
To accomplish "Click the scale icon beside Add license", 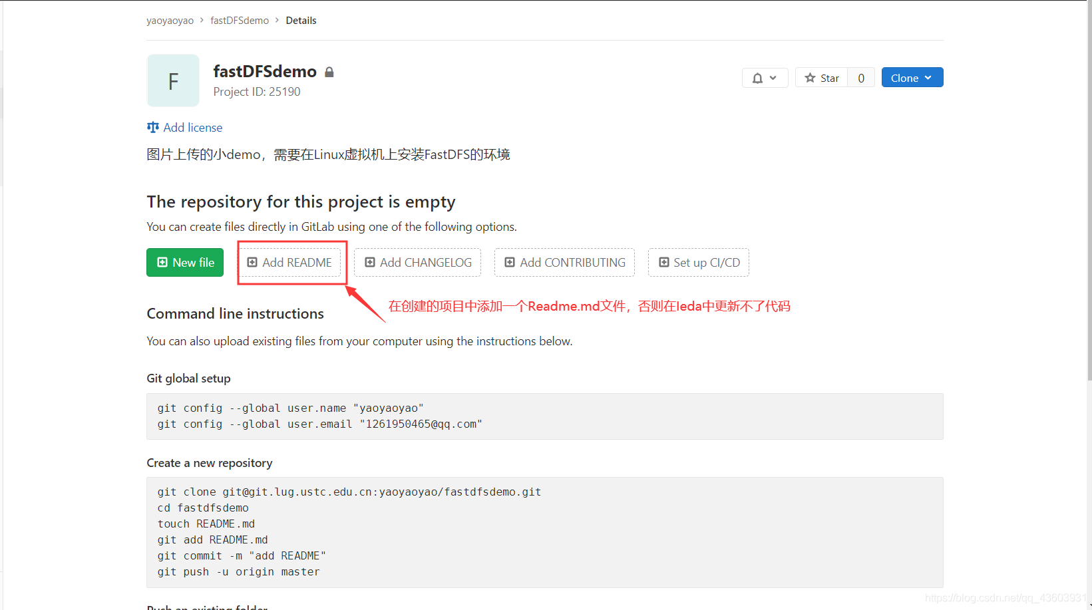I will (x=153, y=127).
